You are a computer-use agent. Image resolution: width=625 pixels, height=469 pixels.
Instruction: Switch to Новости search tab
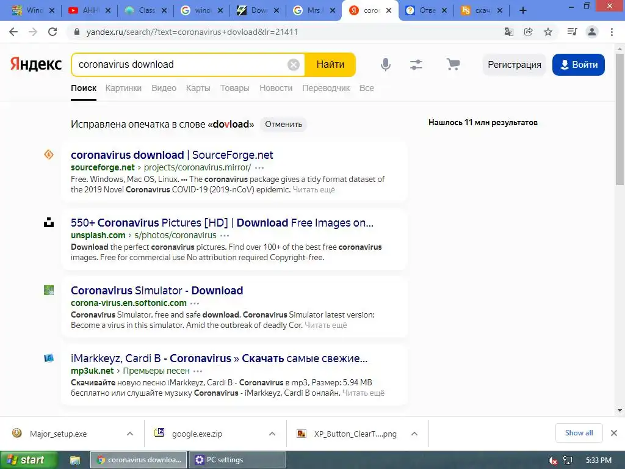[276, 88]
